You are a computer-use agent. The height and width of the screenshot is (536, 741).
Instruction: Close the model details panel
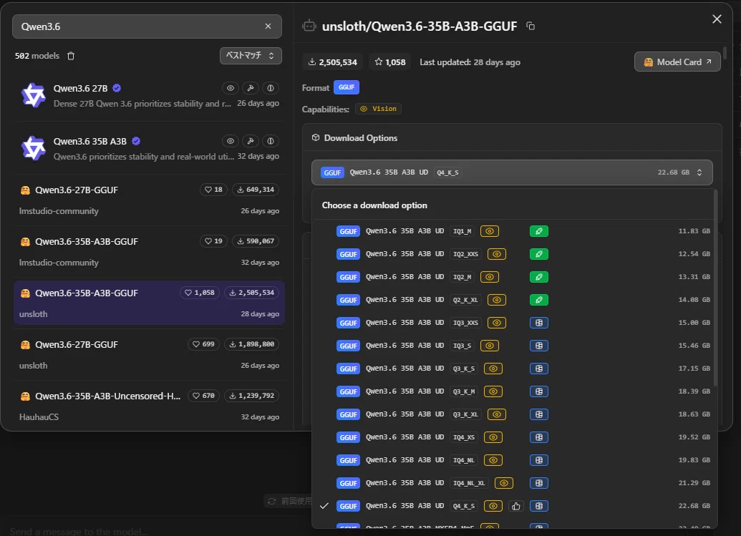717,19
